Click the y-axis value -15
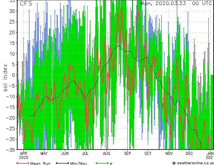Screen dimensions: 214x165 coord(10,107)
